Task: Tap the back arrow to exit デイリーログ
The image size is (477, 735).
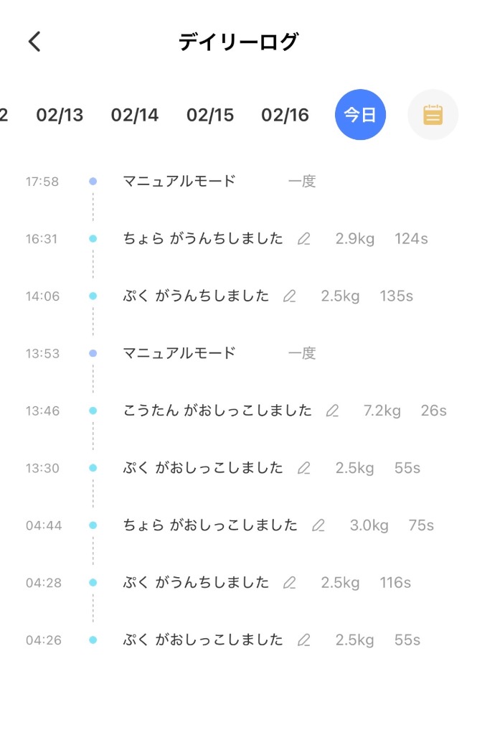Action: (x=34, y=42)
